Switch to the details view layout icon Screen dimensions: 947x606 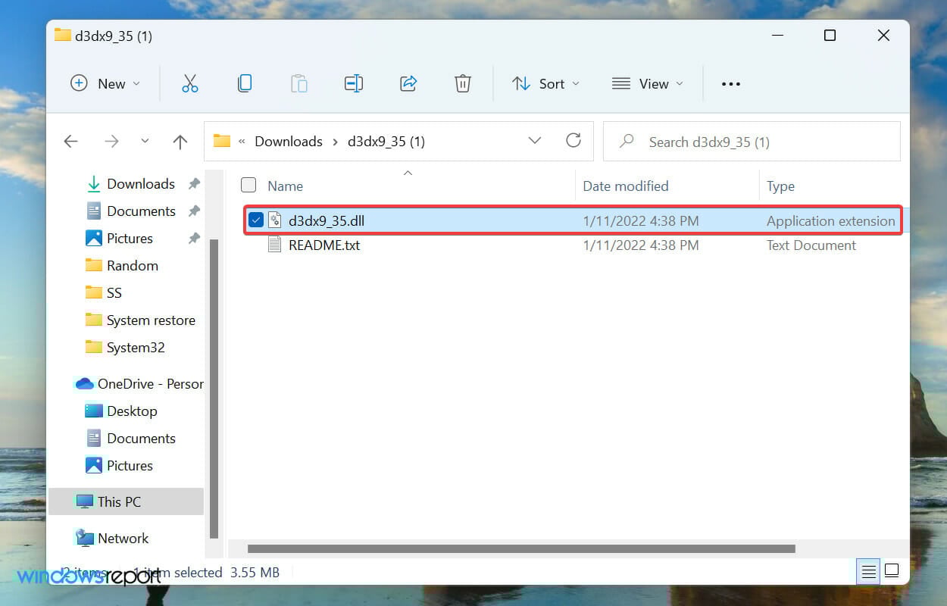[x=869, y=570]
